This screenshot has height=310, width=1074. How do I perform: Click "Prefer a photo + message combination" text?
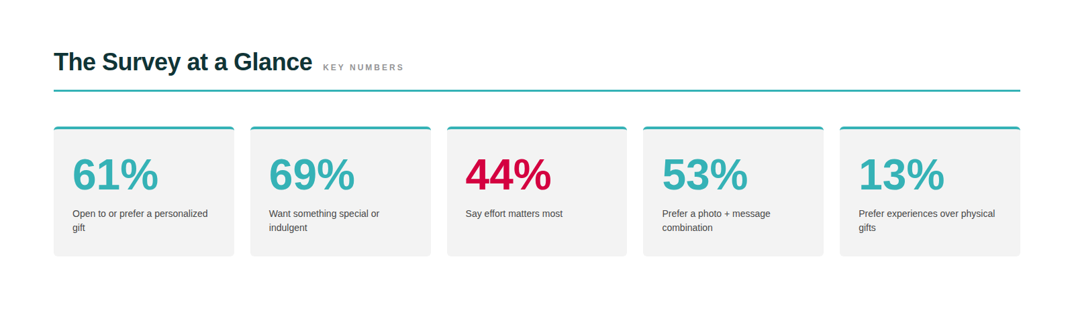click(716, 220)
